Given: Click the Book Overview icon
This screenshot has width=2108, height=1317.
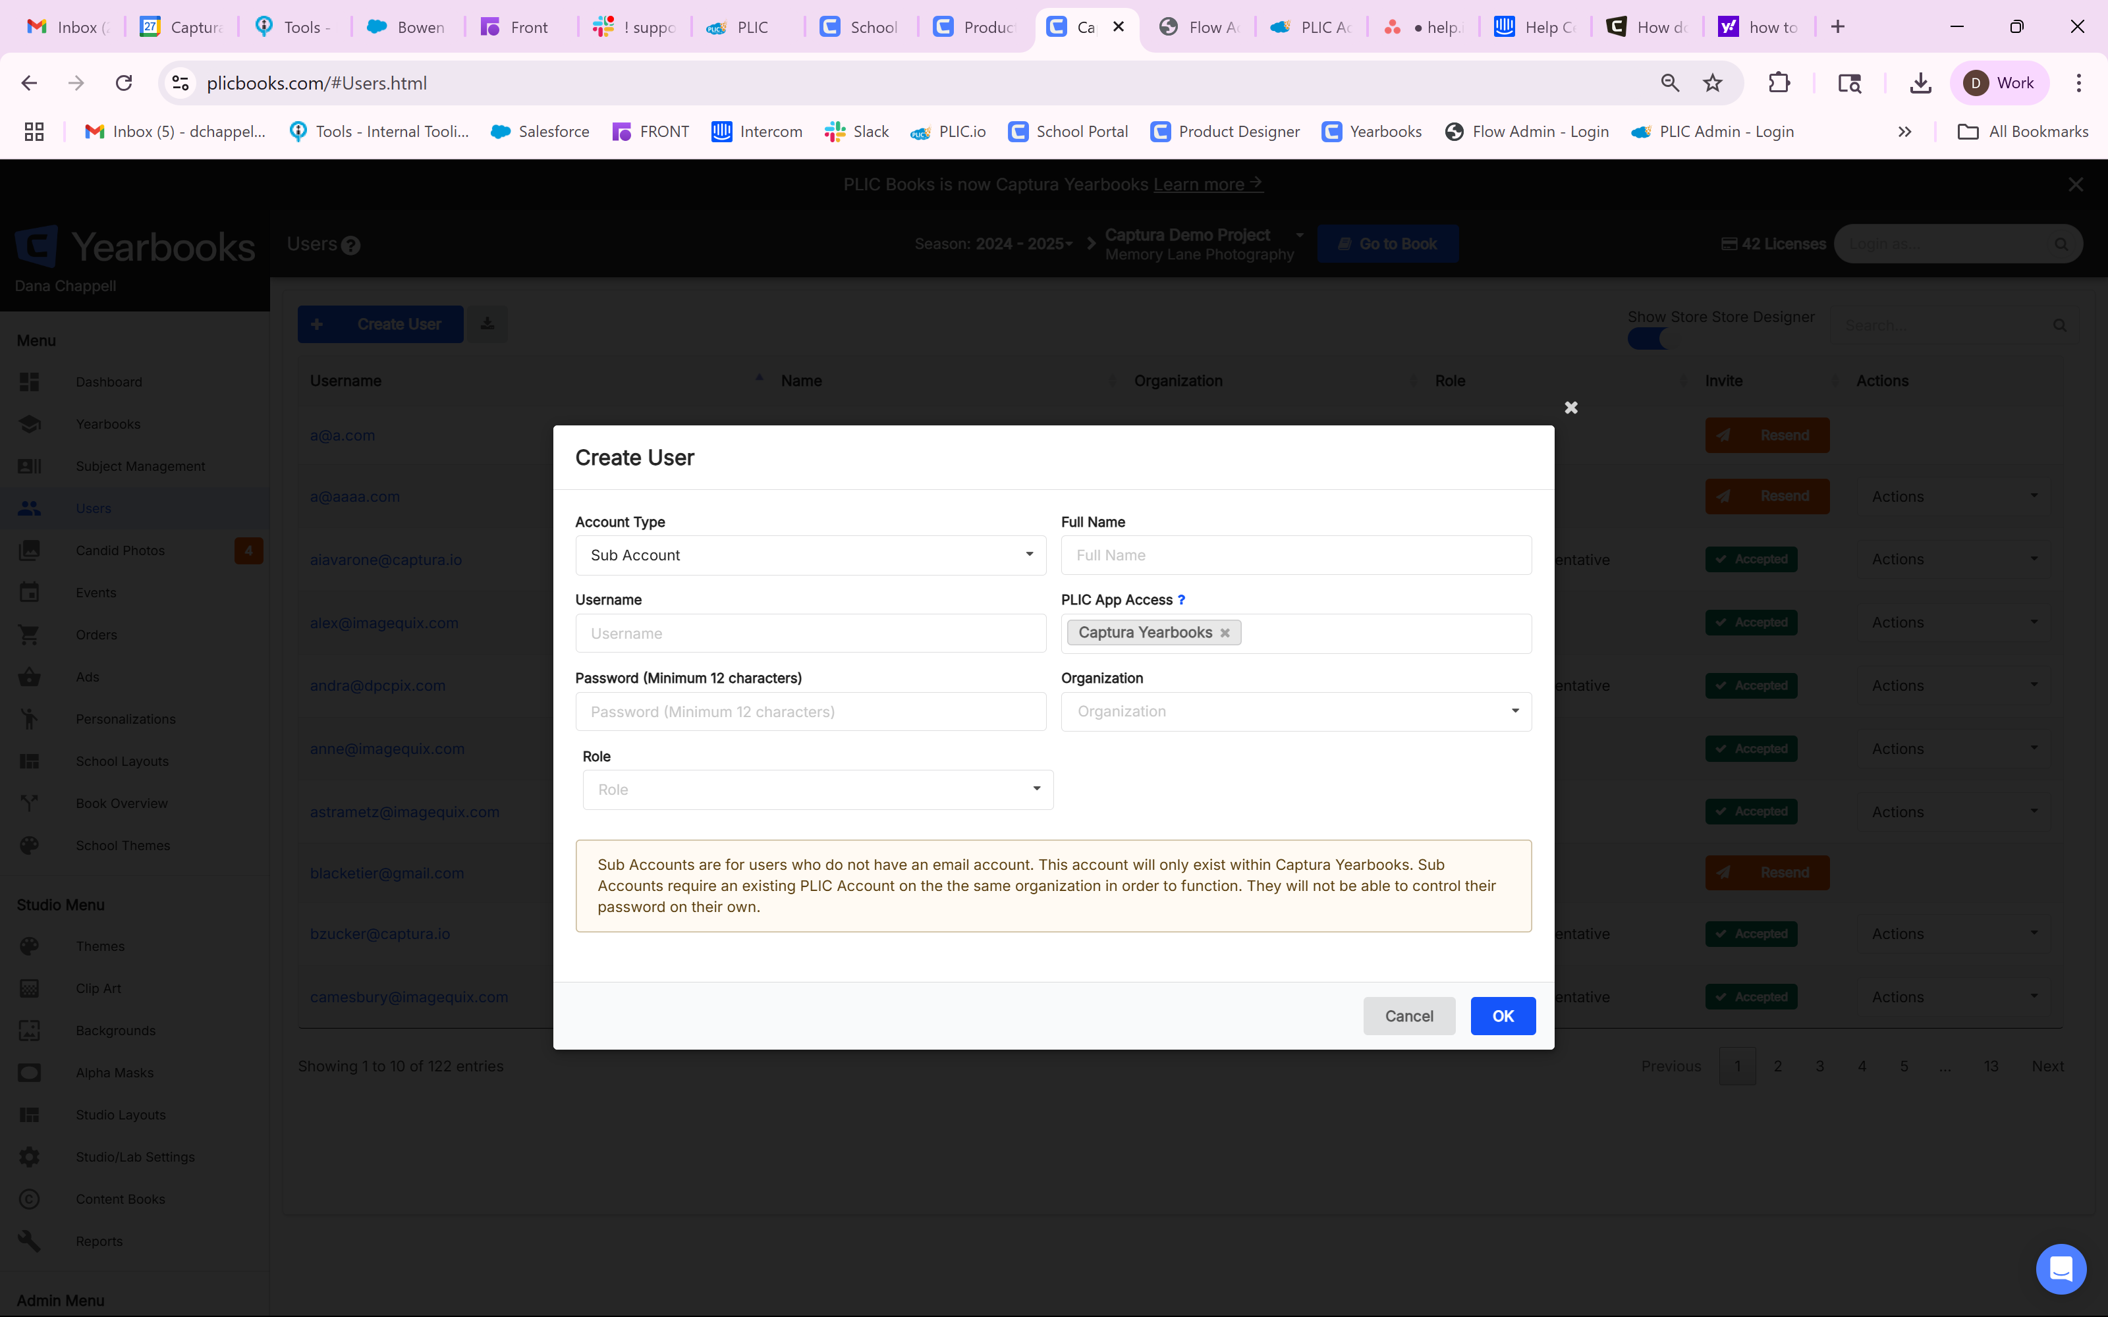Looking at the screenshot, I should [x=29, y=803].
